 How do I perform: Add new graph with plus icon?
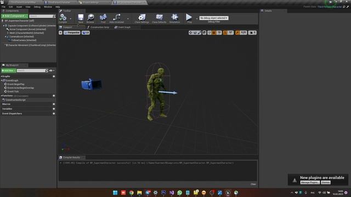coord(54,77)
